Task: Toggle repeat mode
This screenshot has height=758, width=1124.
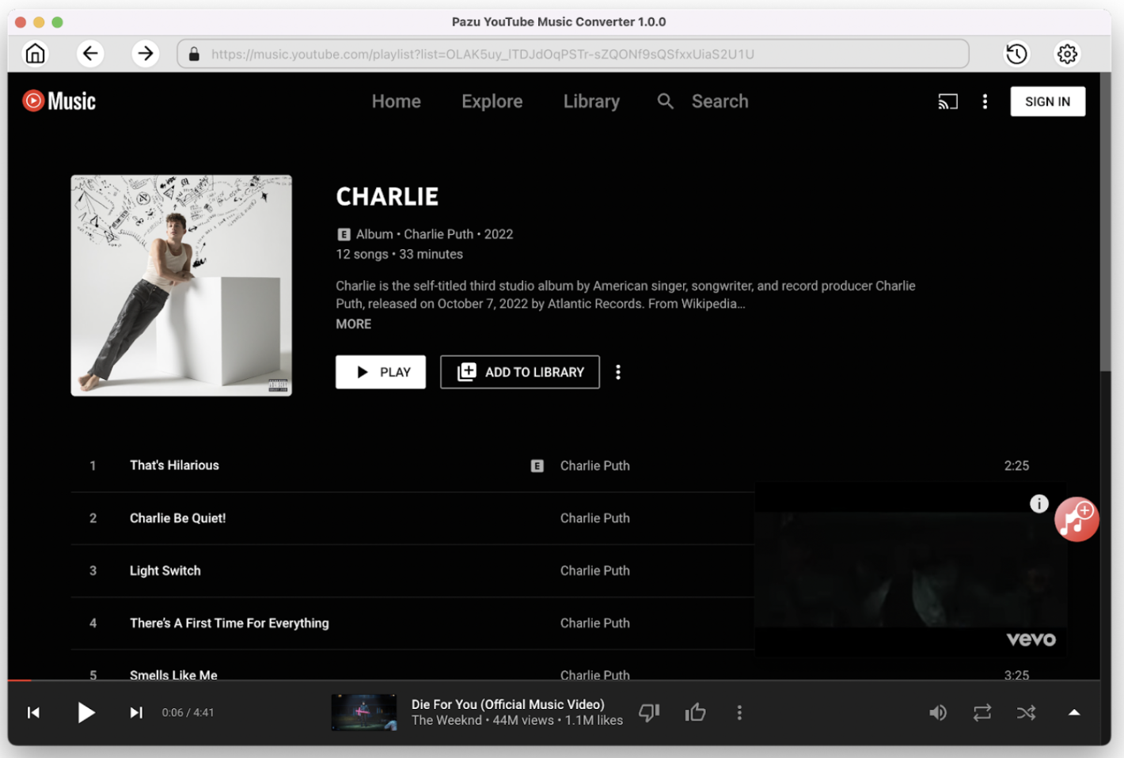Action: click(x=982, y=713)
